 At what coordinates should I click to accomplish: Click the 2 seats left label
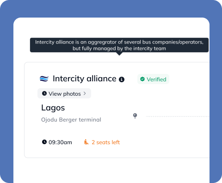point(106,142)
